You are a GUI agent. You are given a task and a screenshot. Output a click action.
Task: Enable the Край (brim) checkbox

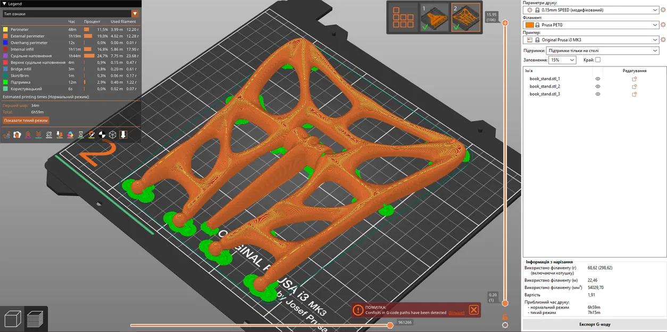point(598,60)
